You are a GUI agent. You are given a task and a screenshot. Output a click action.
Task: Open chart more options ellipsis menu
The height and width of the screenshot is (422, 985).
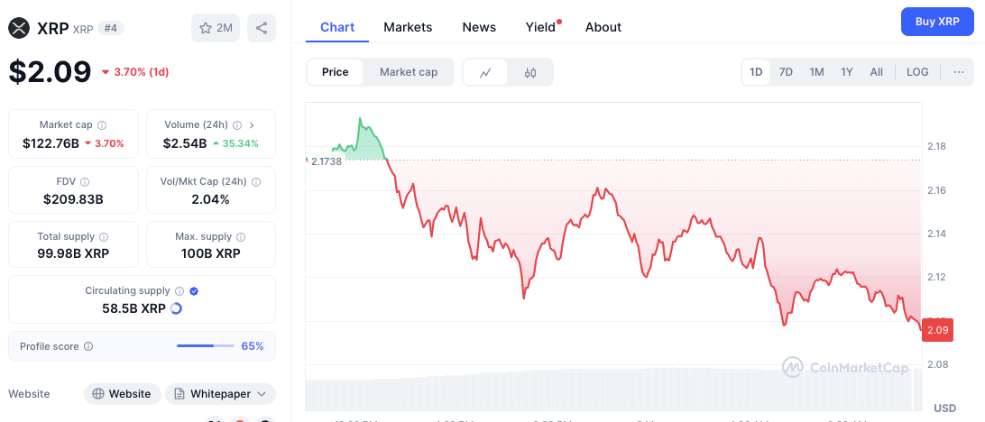coord(958,72)
